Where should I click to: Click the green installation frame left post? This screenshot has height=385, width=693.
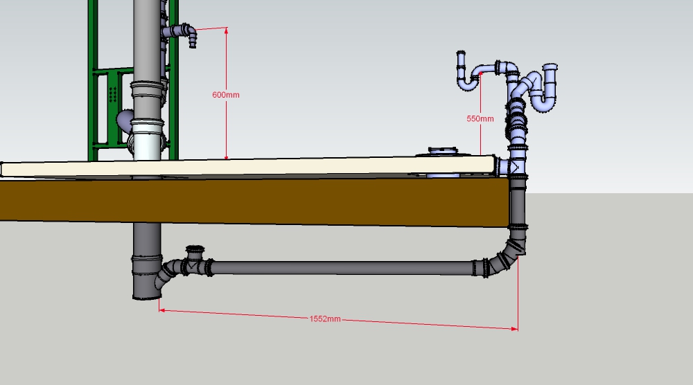pyautogui.click(x=93, y=80)
